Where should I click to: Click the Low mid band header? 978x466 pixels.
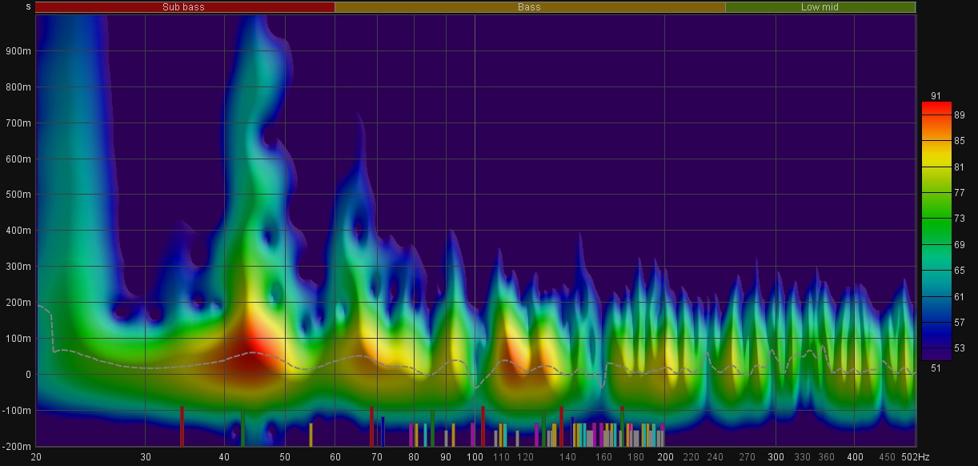click(x=820, y=7)
